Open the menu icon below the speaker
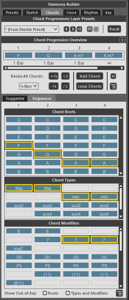Viewport: 129px width, 300px height. click(113, 86)
